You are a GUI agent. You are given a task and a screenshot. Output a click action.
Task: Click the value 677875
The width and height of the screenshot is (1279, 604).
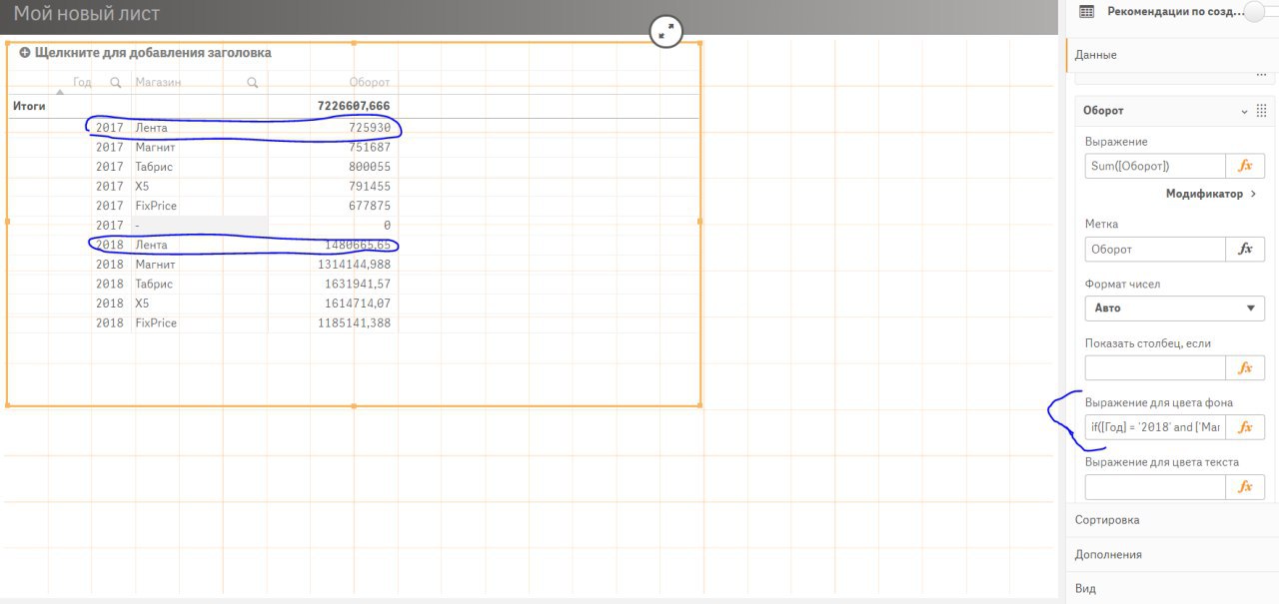pos(370,206)
